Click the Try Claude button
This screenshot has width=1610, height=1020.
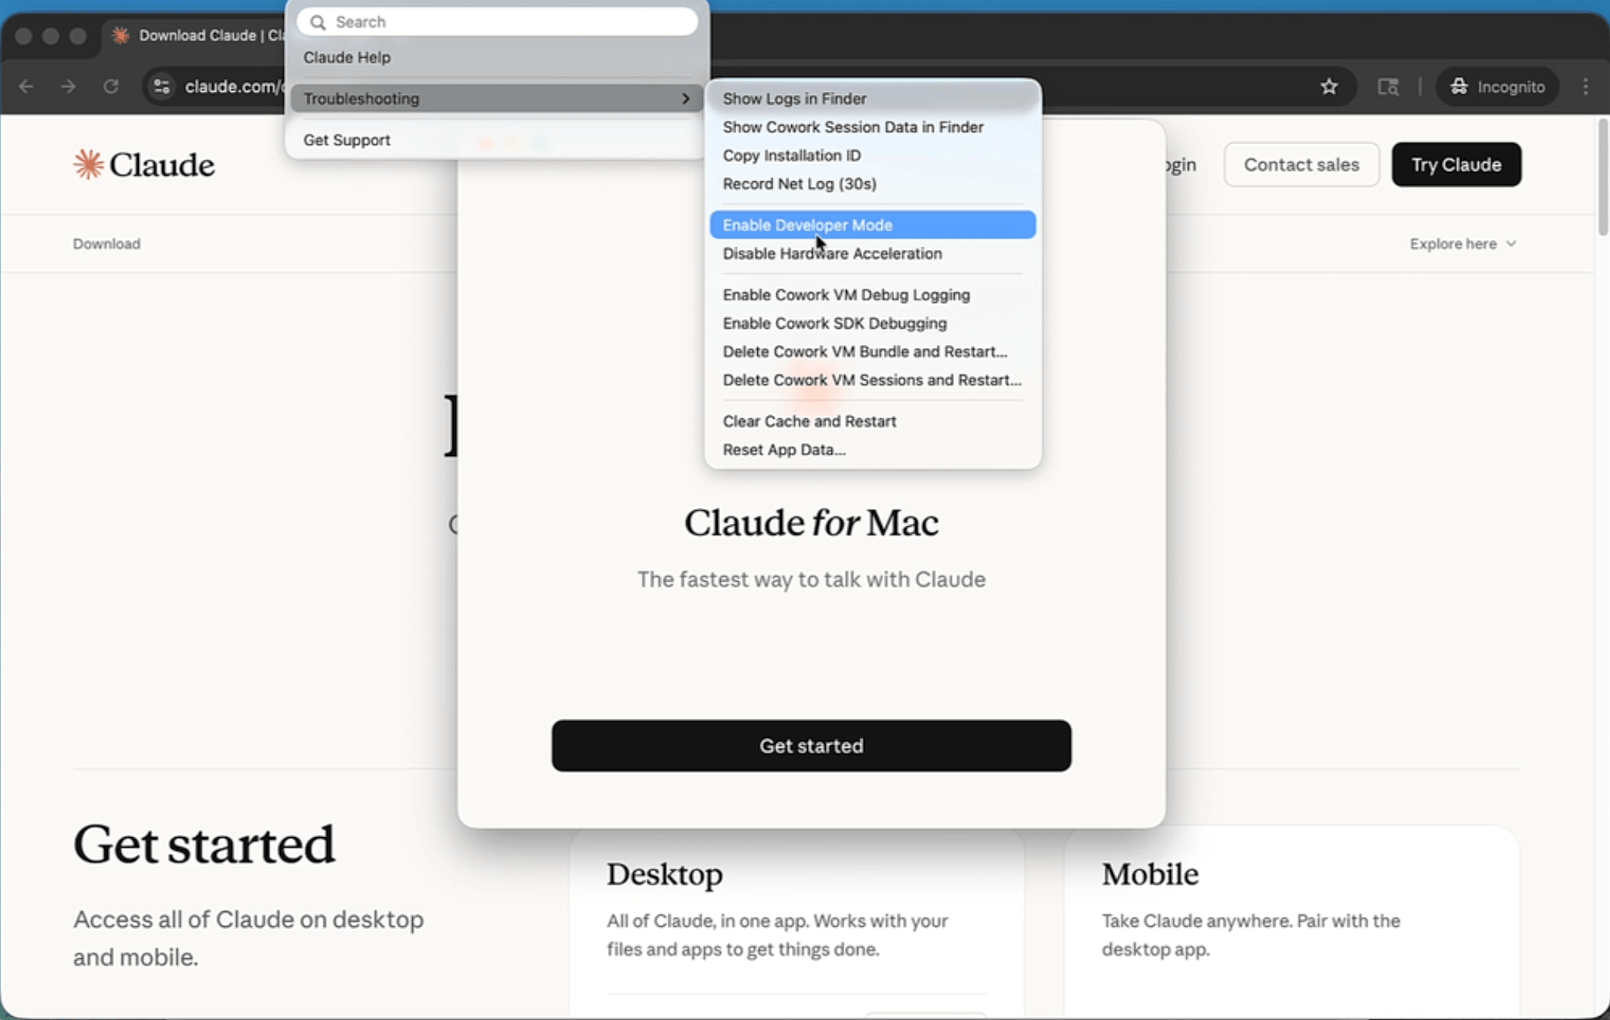pyautogui.click(x=1456, y=164)
